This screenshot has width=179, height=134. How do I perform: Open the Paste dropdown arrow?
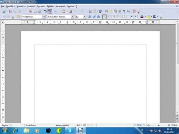coord(67,11)
